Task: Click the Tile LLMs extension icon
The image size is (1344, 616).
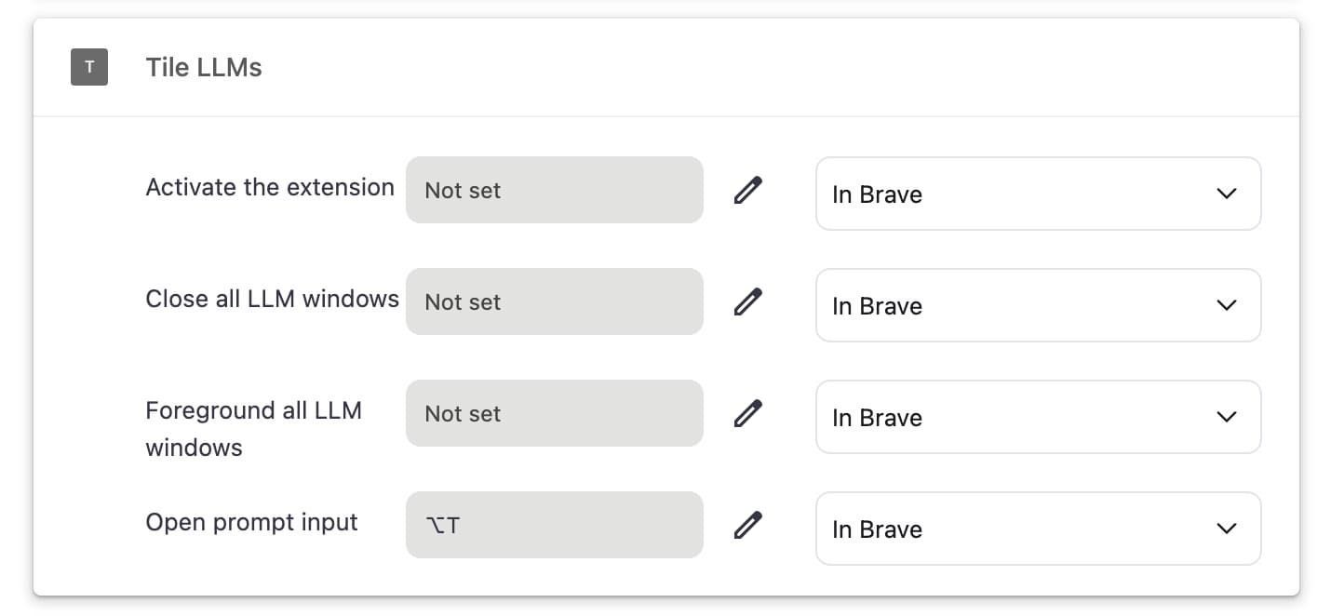Action: coord(89,67)
